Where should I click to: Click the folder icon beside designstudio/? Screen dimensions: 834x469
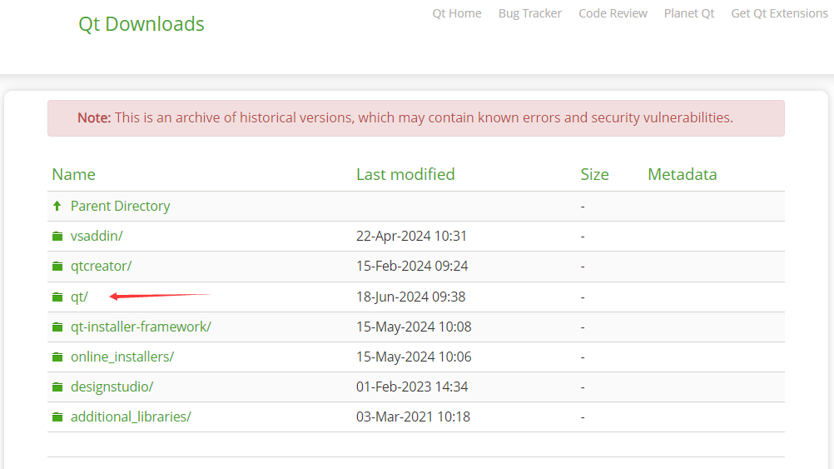point(57,387)
